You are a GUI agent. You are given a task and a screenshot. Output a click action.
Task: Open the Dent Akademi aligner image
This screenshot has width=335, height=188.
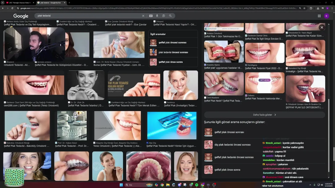pyautogui.click(x=224, y=84)
